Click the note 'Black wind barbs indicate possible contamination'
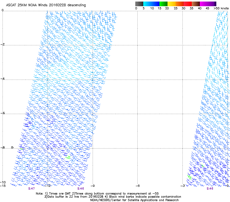The height and width of the screenshot is (202, 230). (145, 197)
